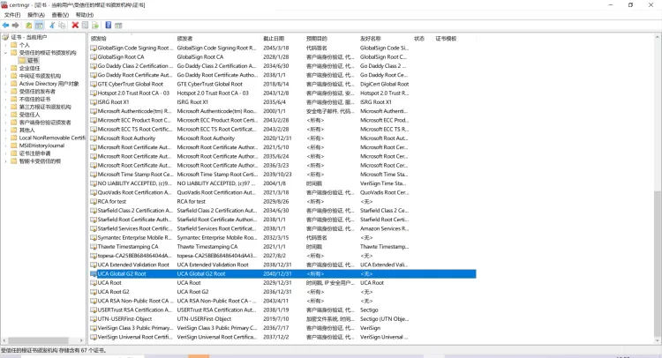This screenshot has width=662, height=358.
Task: Click the Back arrow toolbar icon
Action: click(x=5, y=25)
